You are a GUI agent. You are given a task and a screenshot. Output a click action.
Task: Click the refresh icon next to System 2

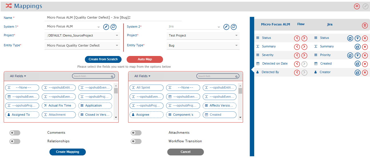234,27
